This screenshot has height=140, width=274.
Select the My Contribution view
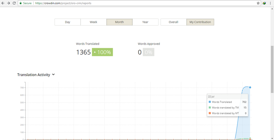click(x=200, y=22)
